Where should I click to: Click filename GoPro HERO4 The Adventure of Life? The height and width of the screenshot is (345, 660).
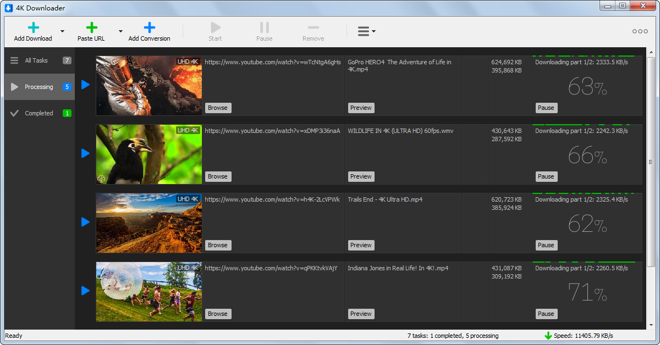point(400,65)
